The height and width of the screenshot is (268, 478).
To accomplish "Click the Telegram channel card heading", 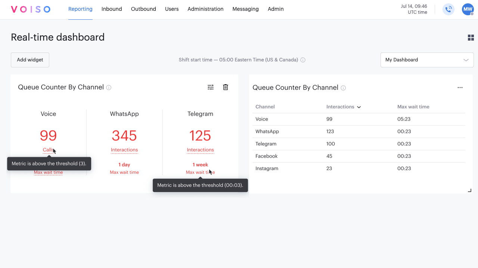I will coord(201,114).
